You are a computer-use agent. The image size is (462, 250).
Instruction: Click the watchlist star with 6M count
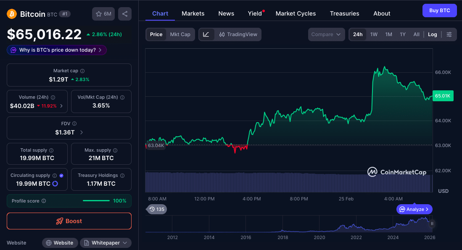coord(103,14)
